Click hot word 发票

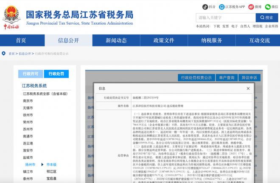(226, 26)
